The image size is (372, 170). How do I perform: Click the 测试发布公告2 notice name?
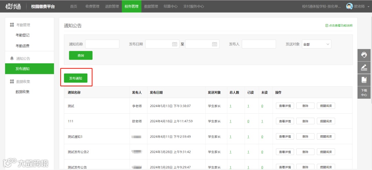[78, 152]
